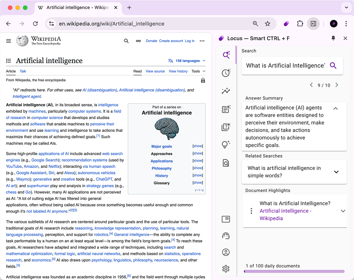354x280 pixels.
Task: Click the Create account link
Action: (x=171, y=41)
